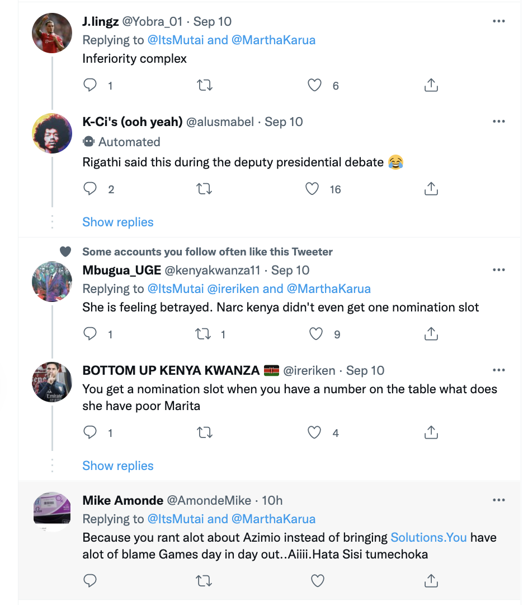Open more options for J.lingz's tweet
The height and width of the screenshot is (605, 528).
(x=498, y=21)
